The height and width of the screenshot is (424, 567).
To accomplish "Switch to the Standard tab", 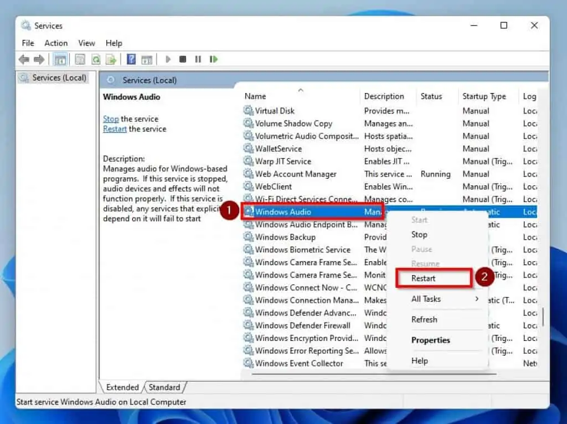I will [x=164, y=387].
